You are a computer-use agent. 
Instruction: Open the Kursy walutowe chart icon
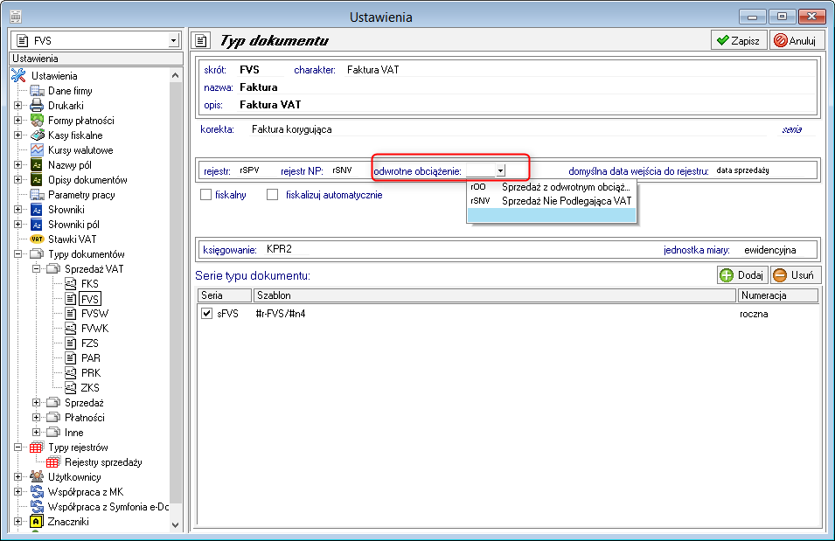(x=37, y=150)
